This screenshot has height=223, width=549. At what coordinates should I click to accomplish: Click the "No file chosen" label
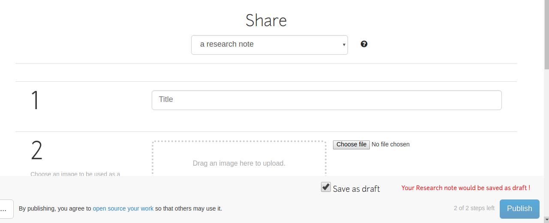[x=390, y=145]
